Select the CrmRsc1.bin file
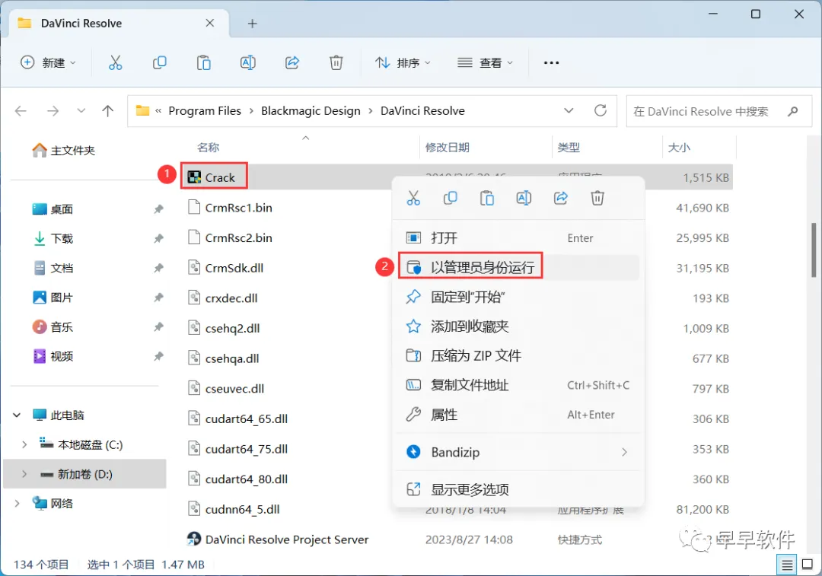822x576 pixels. pos(230,208)
